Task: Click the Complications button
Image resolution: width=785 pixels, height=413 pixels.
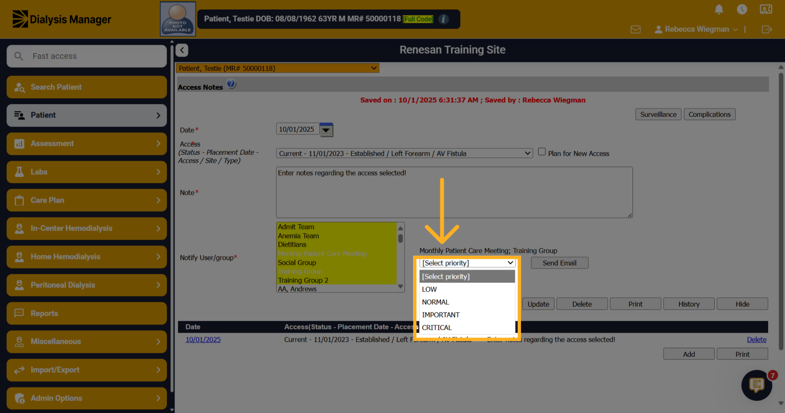Action: [709, 114]
